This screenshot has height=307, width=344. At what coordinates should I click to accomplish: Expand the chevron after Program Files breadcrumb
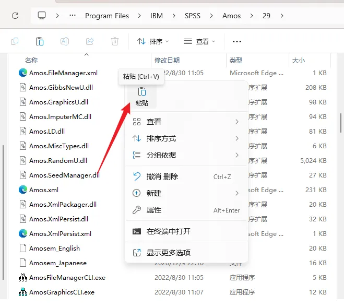tap(139, 16)
